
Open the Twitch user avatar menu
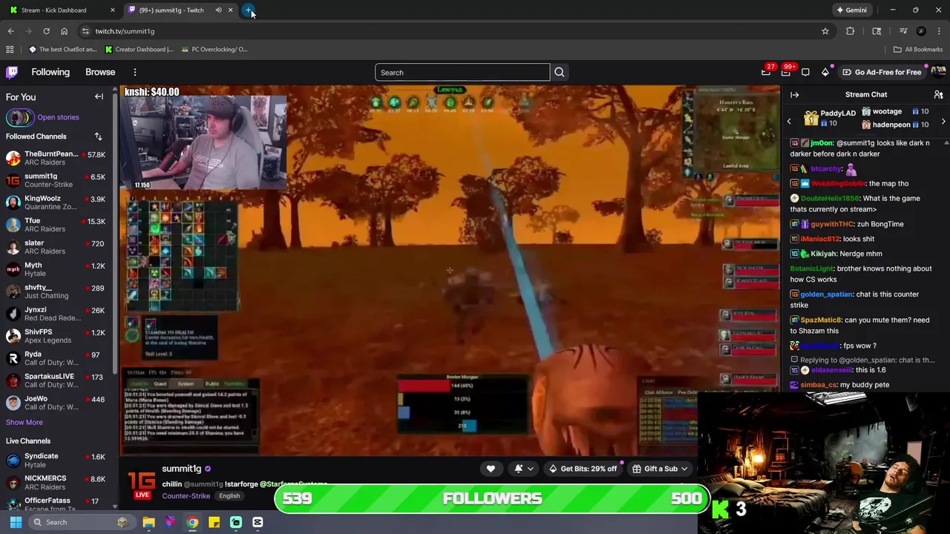coord(938,72)
